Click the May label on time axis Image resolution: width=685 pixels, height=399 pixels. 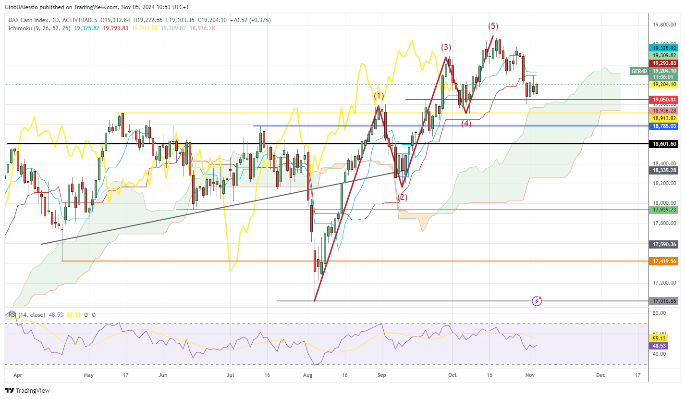point(89,374)
